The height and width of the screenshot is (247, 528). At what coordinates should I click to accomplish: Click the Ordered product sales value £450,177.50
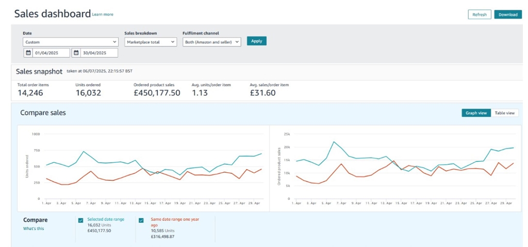pos(157,93)
